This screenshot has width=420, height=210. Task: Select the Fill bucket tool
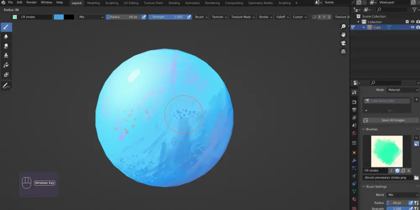tap(6, 65)
